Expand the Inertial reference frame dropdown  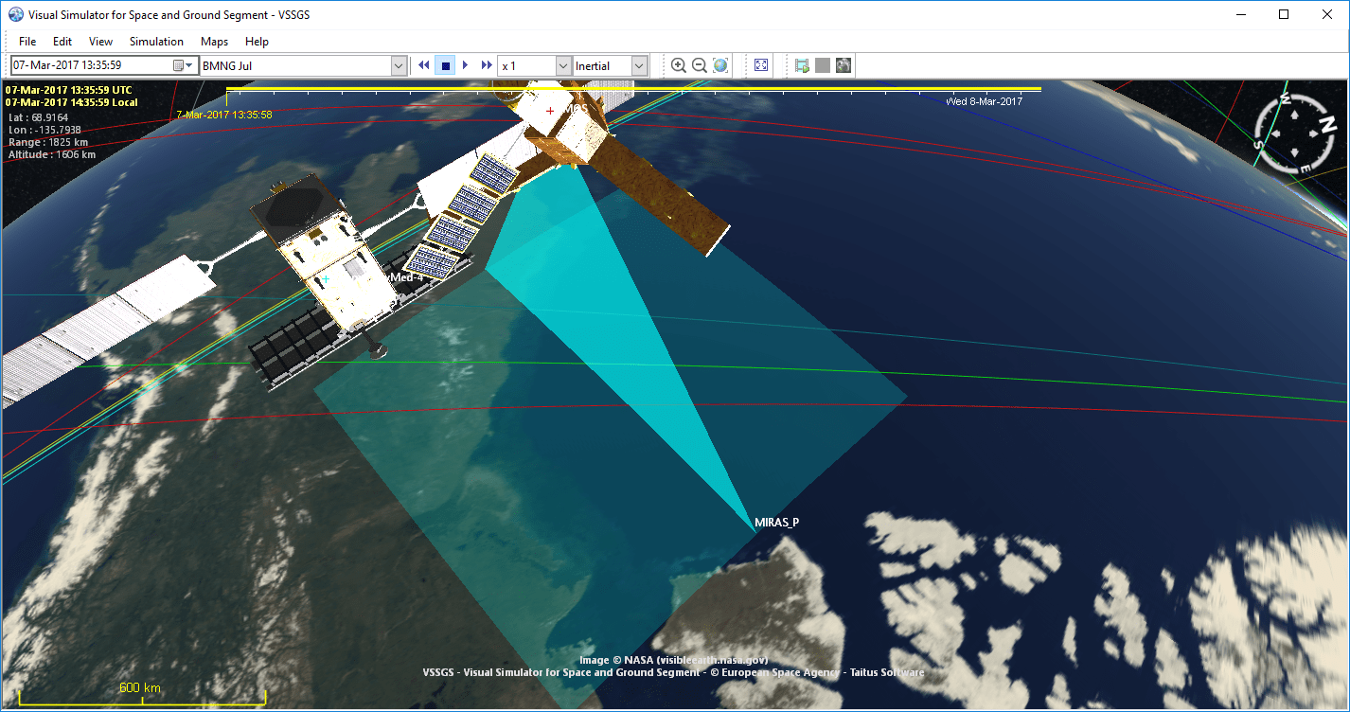point(639,65)
